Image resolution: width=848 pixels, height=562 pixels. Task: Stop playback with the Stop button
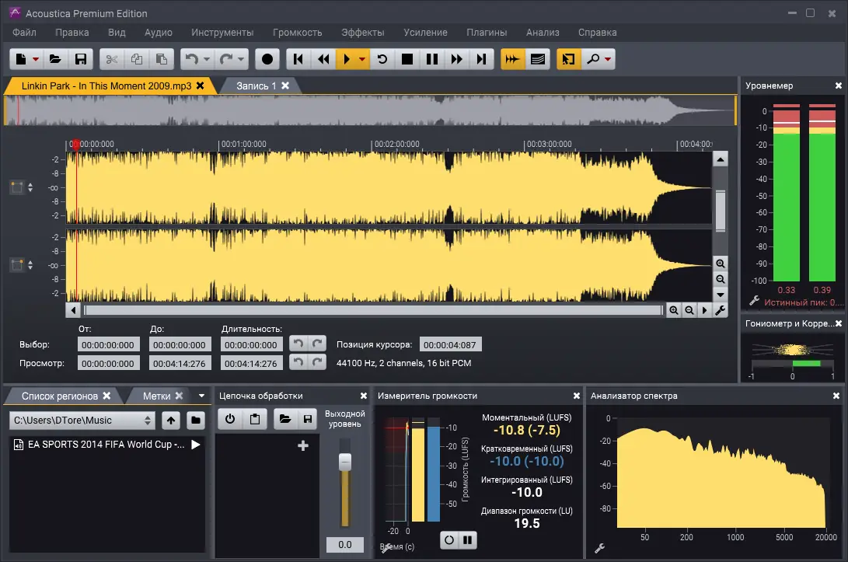(407, 59)
